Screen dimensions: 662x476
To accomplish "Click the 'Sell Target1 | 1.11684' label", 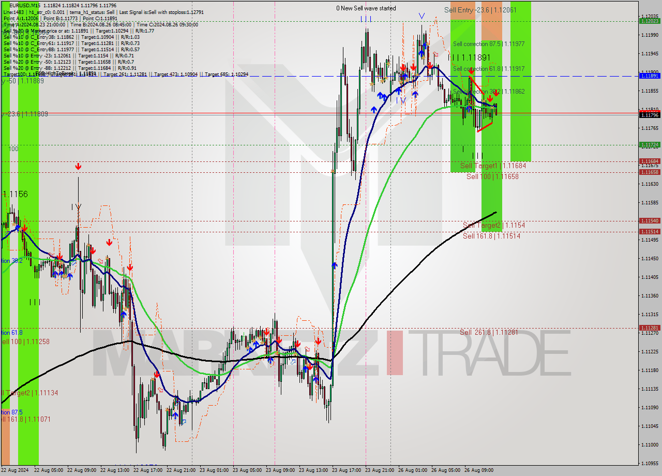I will pyautogui.click(x=493, y=166).
